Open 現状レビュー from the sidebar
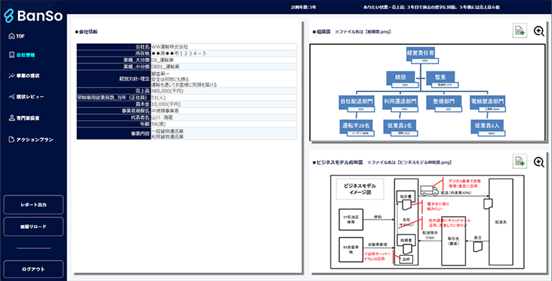The height and width of the screenshot is (281, 552). click(x=30, y=97)
